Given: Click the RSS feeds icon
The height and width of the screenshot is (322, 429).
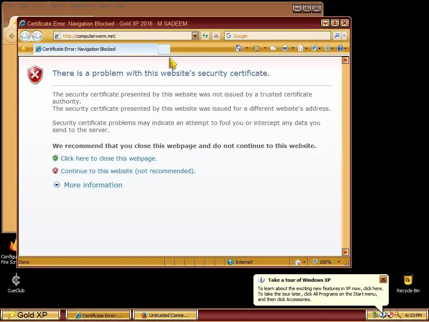Looking at the screenshot, I should 256,49.
